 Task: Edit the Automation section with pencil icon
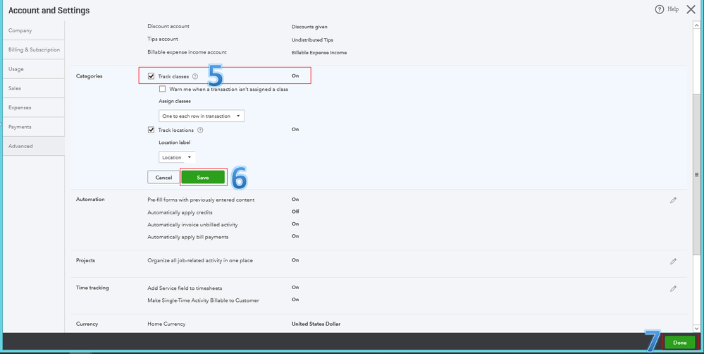673,200
